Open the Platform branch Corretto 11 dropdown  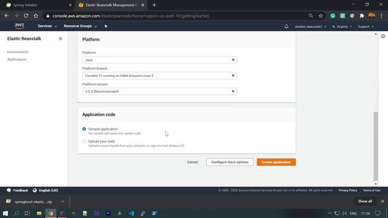[x=160, y=76]
